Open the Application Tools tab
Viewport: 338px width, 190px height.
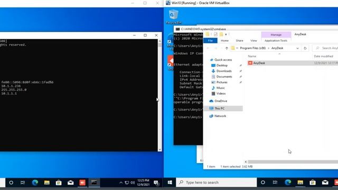(x=276, y=41)
